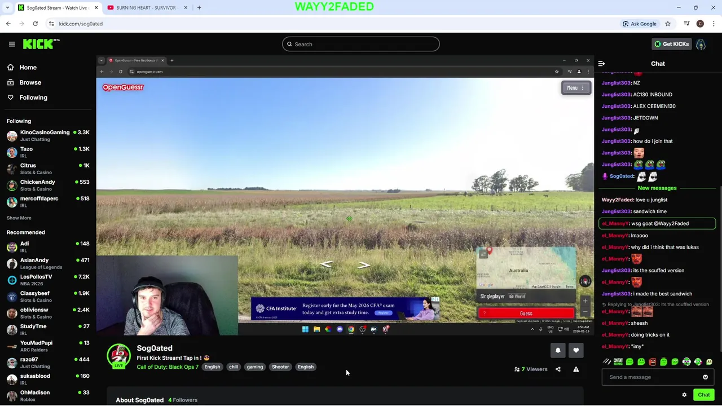Click the share icon next to Viewers
This screenshot has height=406, width=722.
[x=558, y=369]
